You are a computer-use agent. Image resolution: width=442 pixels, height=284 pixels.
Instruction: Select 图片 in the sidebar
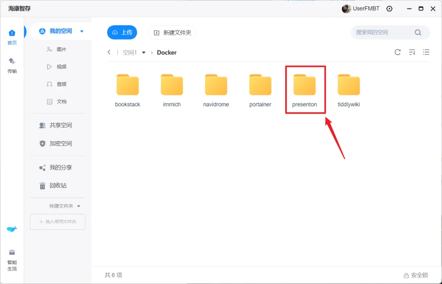tap(56, 49)
